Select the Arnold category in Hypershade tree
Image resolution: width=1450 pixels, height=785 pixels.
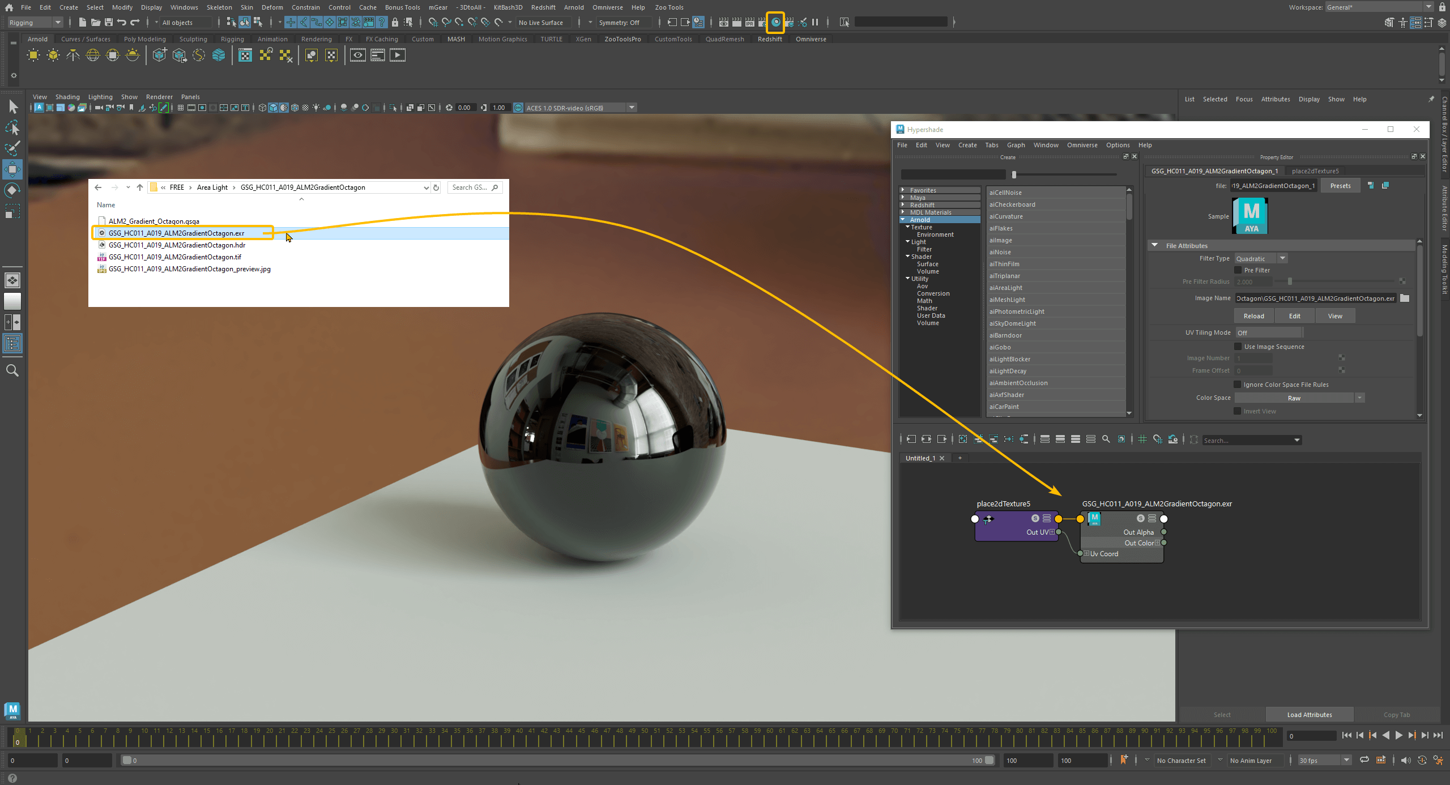(940, 220)
